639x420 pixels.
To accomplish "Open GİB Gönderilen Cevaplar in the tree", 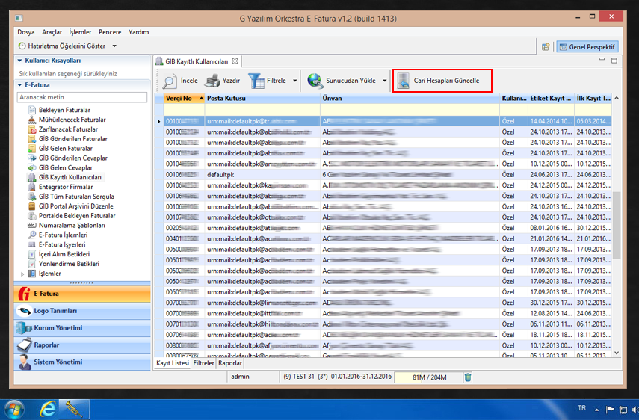I will pos(73,158).
